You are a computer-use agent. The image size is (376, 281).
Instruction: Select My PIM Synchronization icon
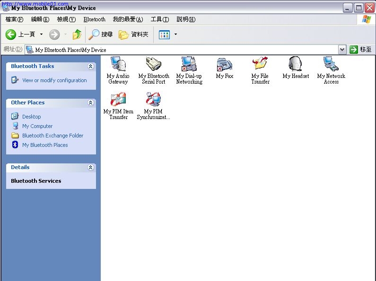[x=153, y=99]
